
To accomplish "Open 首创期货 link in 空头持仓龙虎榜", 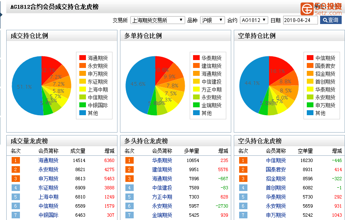I will tap(276, 188).
